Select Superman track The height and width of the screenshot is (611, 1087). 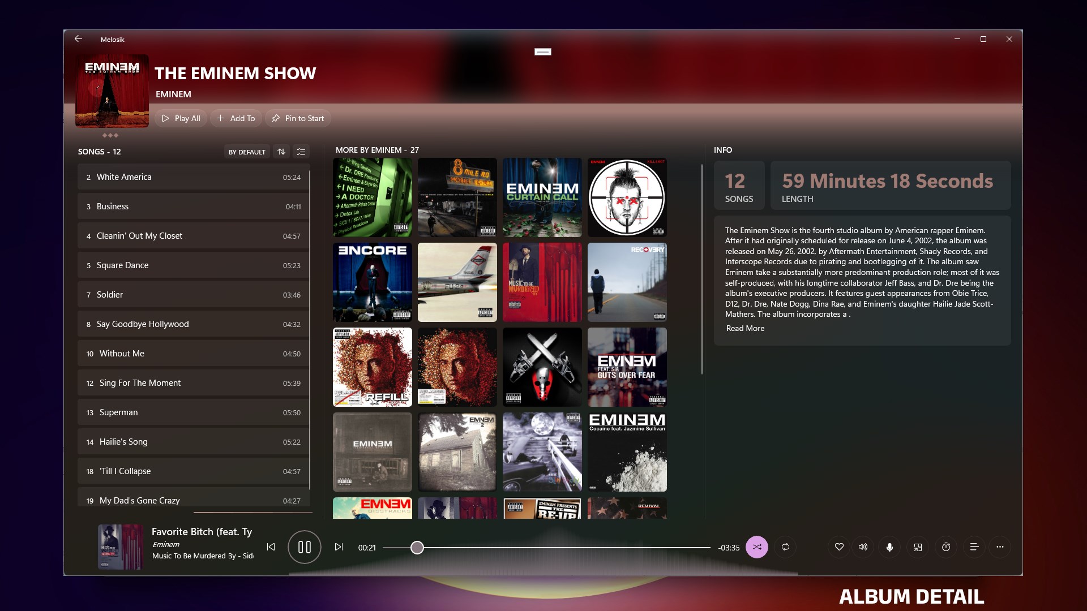point(194,412)
